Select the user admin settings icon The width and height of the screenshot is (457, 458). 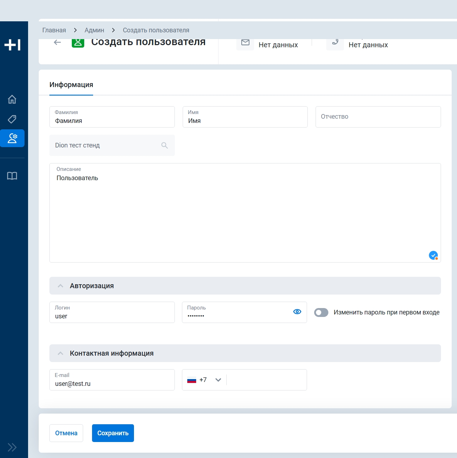click(12, 138)
